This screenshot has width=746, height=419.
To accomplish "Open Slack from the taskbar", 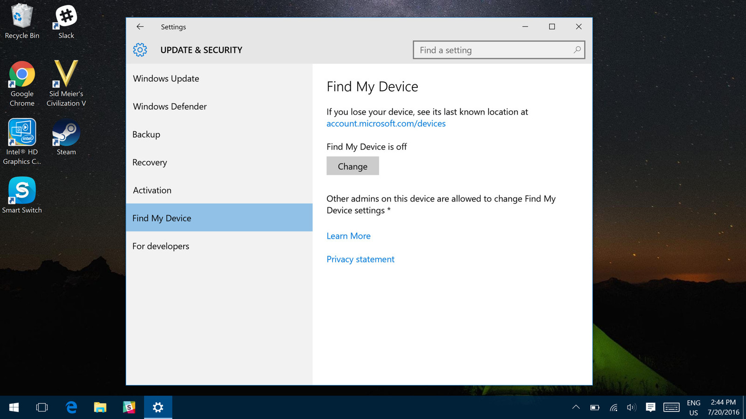I will pos(129,407).
